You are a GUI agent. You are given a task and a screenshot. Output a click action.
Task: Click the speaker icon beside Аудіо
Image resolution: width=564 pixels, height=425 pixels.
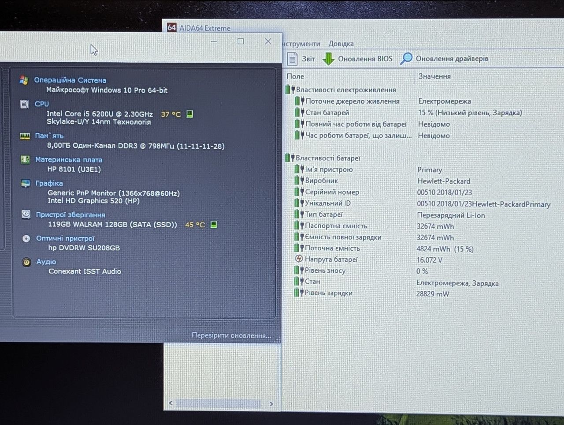point(26,262)
